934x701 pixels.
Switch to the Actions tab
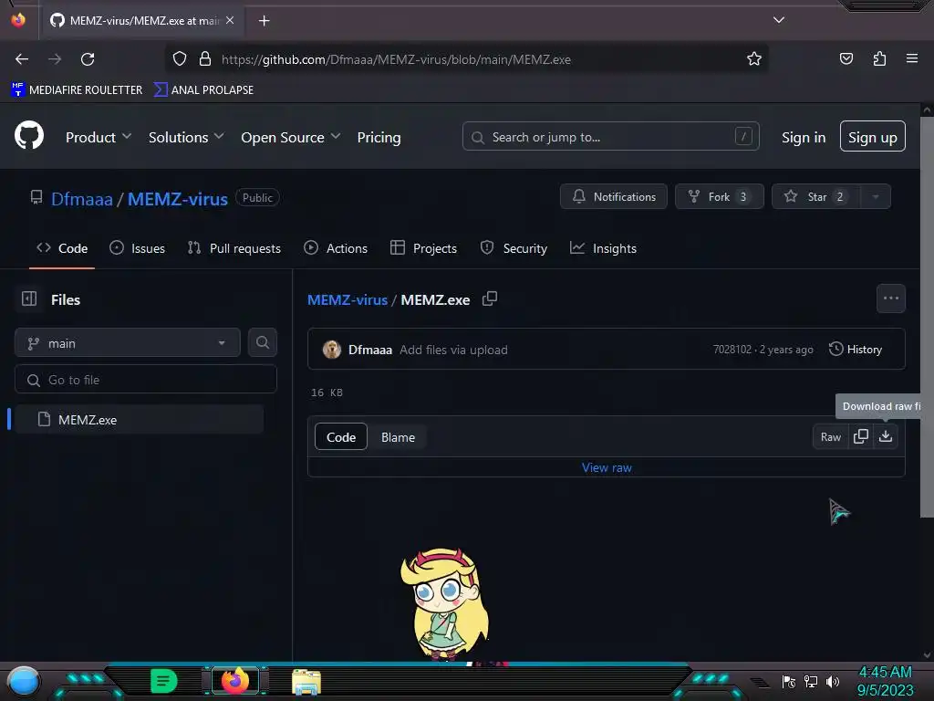coord(336,248)
